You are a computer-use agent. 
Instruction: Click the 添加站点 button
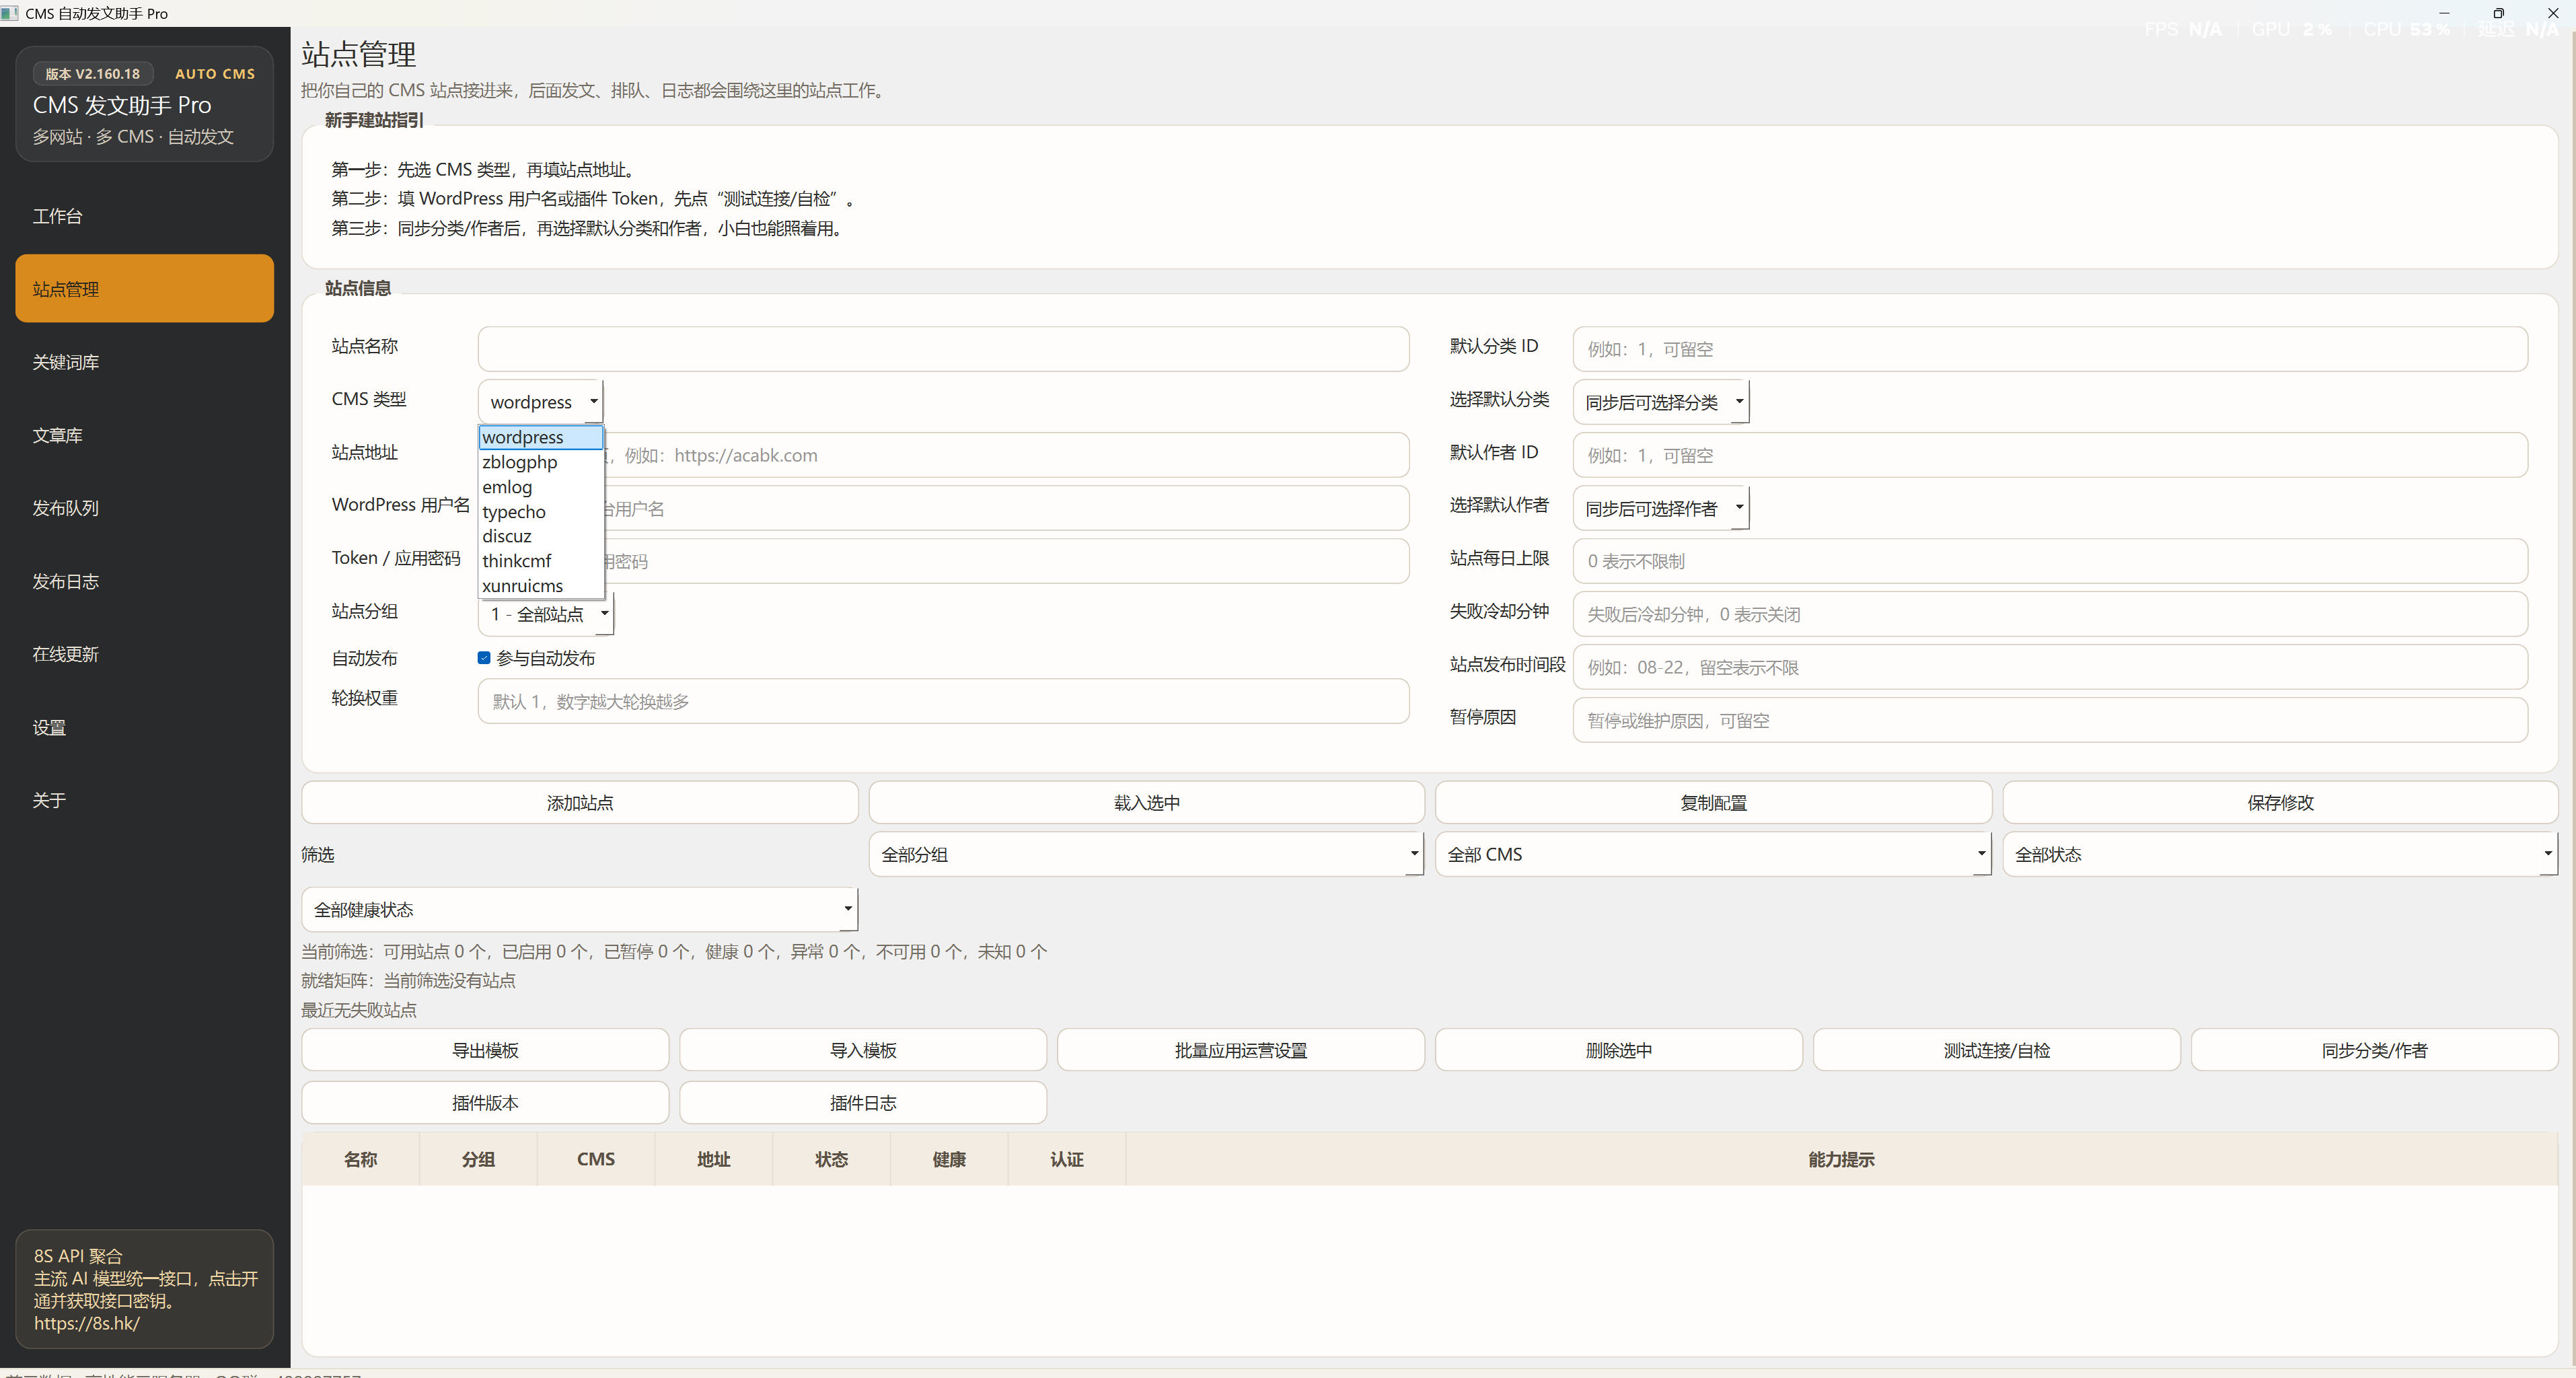pos(580,803)
